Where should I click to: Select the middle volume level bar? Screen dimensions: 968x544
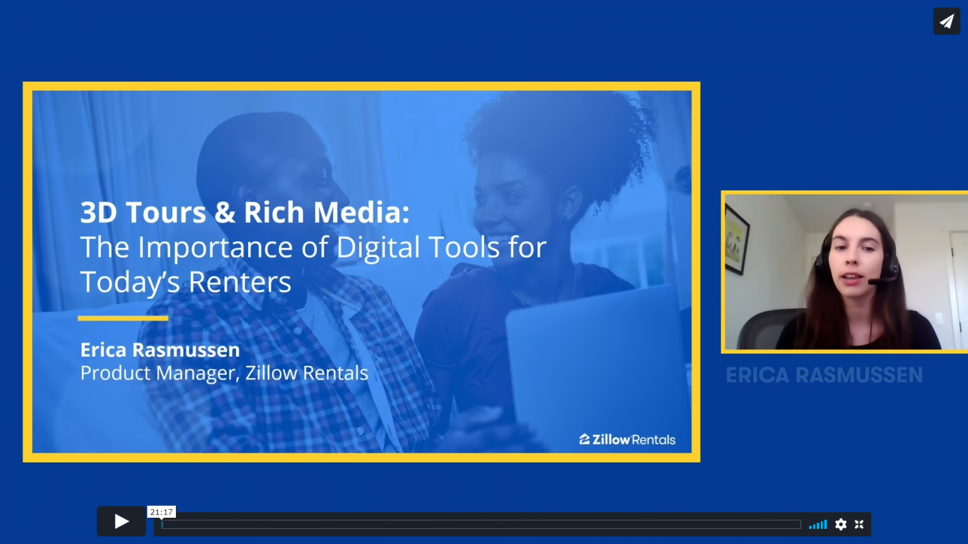tap(818, 526)
